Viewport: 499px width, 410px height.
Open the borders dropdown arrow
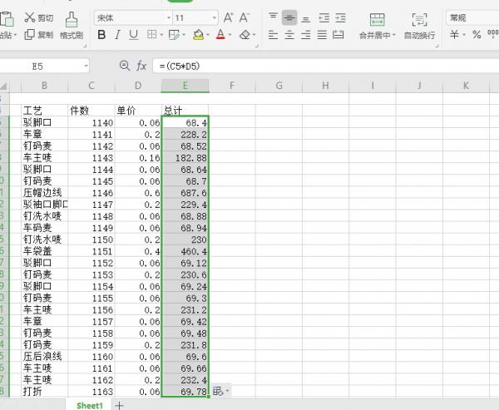[x=161, y=34]
